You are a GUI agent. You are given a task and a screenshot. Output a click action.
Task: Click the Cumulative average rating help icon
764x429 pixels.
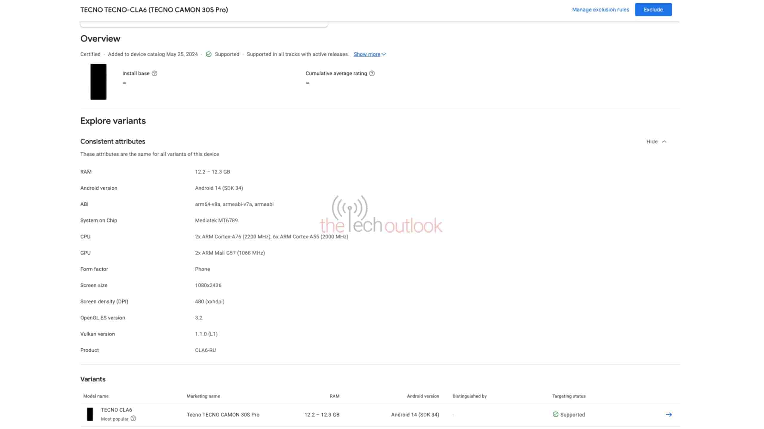click(x=372, y=73)
